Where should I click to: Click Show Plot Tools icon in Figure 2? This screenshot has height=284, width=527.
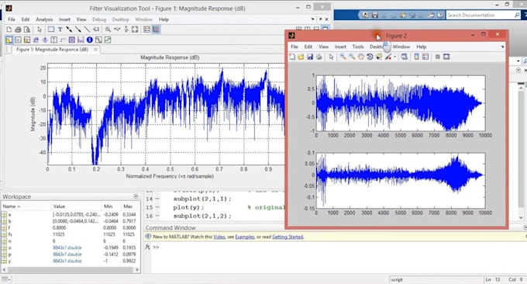tap(446, 57)
